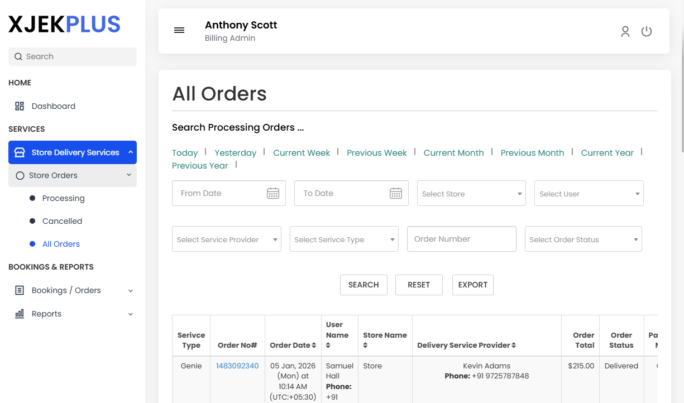Select the Dashboard grid icon

point(20,105)
